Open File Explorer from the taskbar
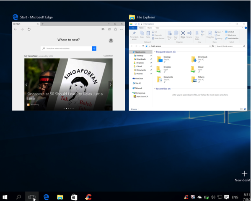This screenshot has width=251, height=201. (60, 197)
